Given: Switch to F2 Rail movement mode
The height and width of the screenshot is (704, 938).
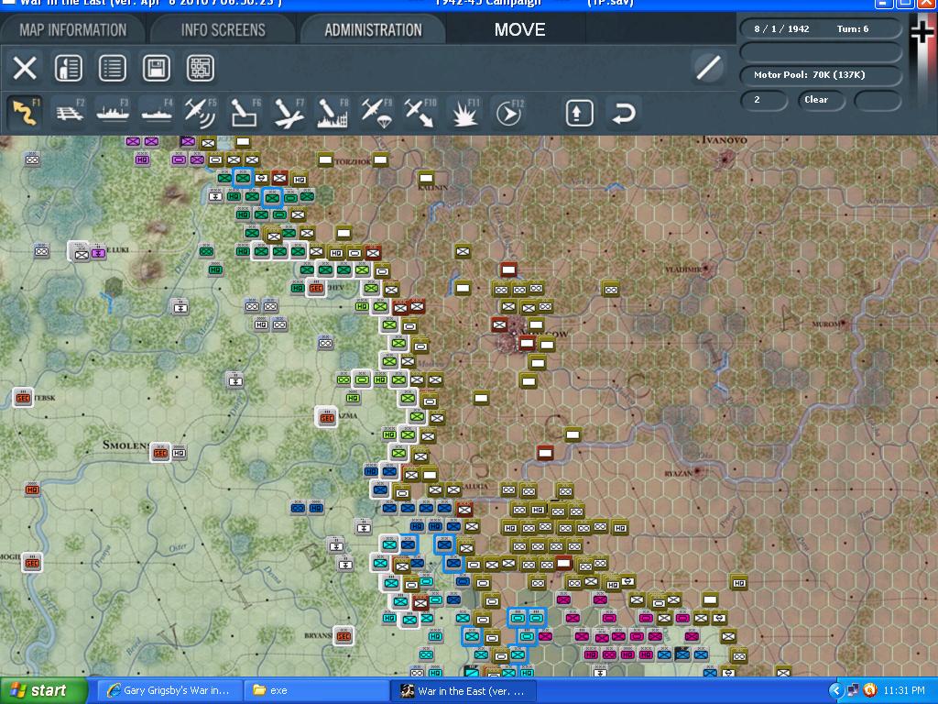Looking at the screenshot, I should point(70,112).
